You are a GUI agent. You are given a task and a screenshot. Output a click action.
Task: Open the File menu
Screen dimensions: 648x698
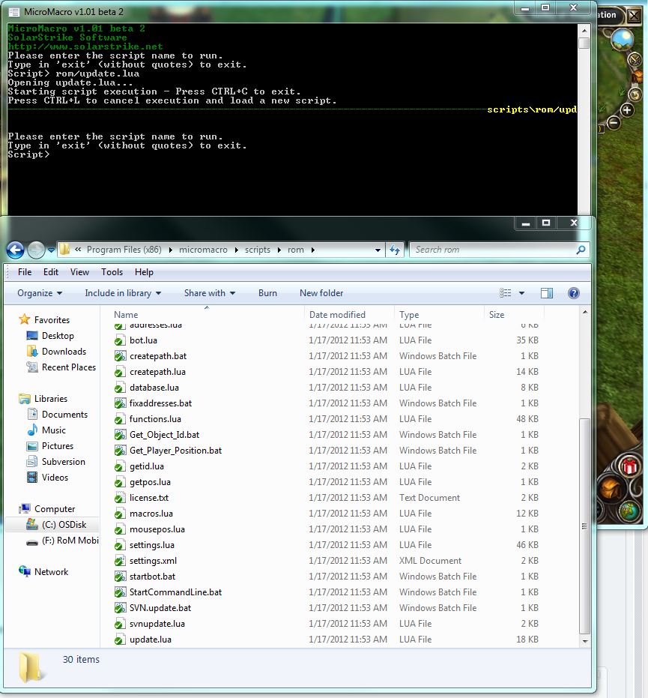[25, 272]
